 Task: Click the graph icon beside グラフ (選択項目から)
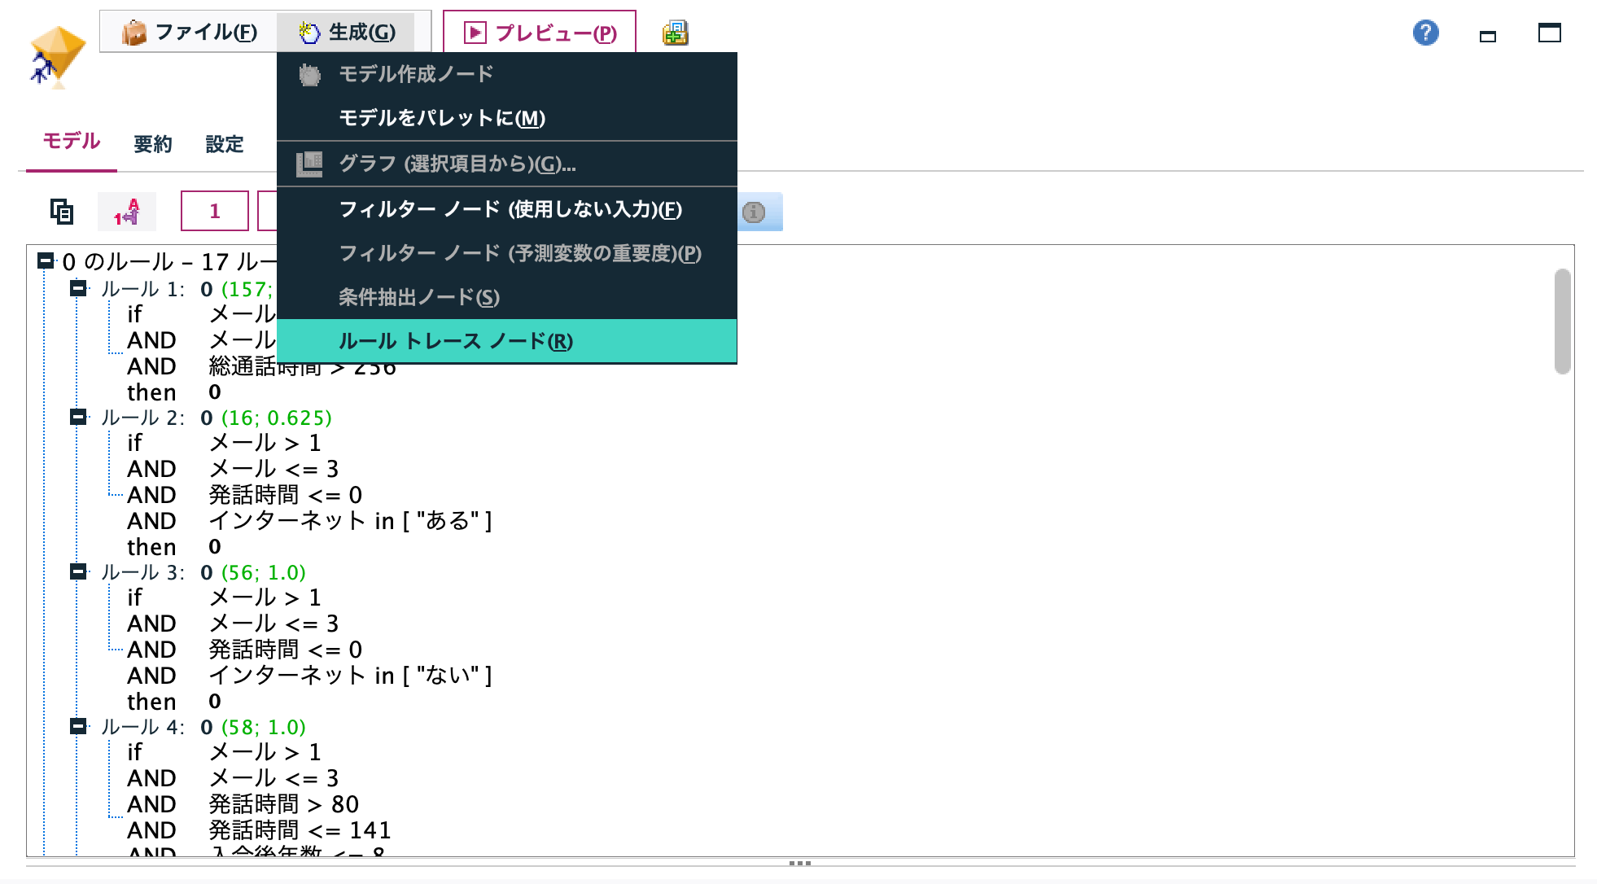[309, 163]
